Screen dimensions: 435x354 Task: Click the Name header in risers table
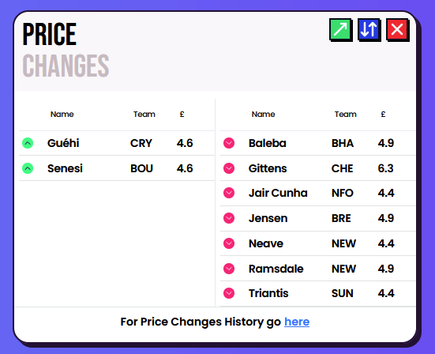click(62, 115)
